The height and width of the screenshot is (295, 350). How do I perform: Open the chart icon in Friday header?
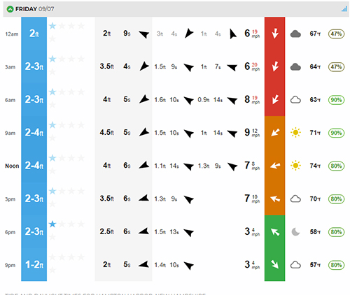344,9
